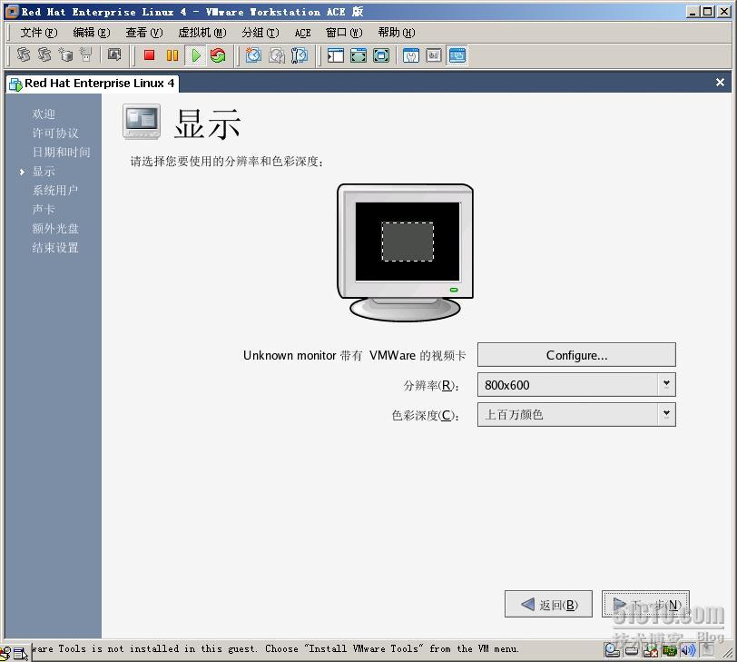Click the Configure... monitor button
Screen dimensions: 737x662
point(576,355)
